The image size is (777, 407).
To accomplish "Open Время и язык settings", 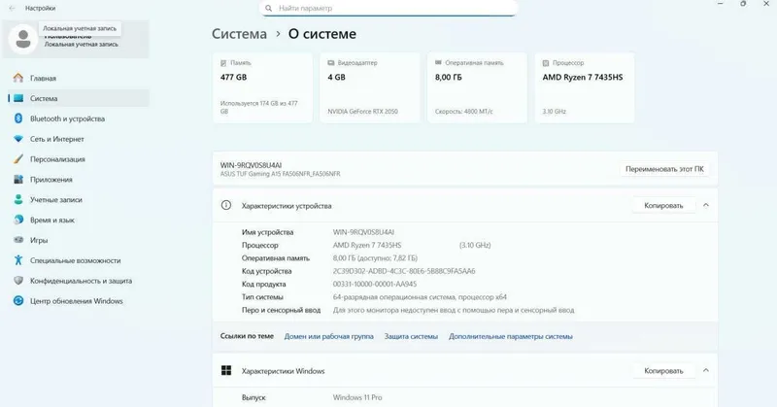I will click(79, 220).
